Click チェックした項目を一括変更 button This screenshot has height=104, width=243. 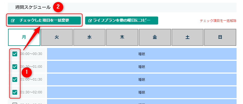click(44, 21)
